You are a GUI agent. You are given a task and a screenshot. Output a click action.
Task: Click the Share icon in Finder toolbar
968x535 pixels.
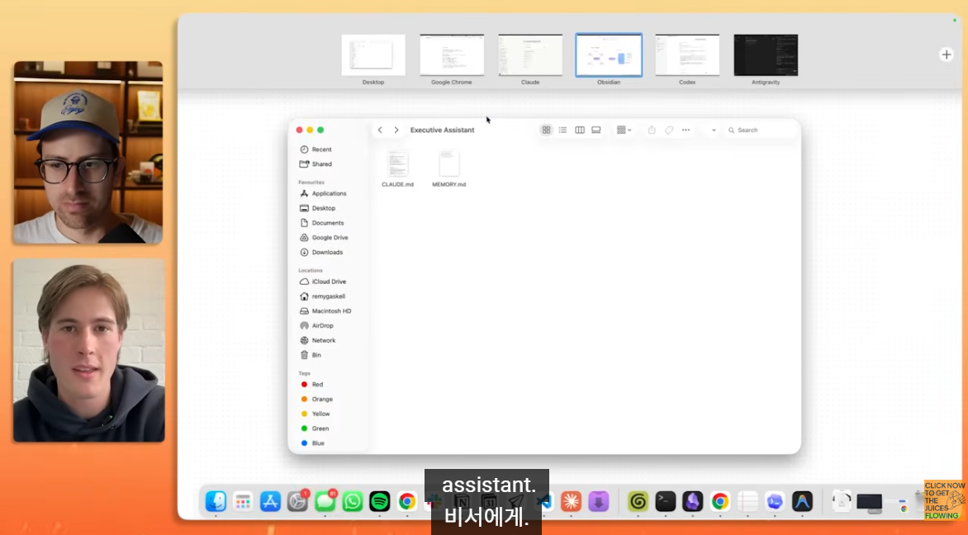[x=652, y=130]
